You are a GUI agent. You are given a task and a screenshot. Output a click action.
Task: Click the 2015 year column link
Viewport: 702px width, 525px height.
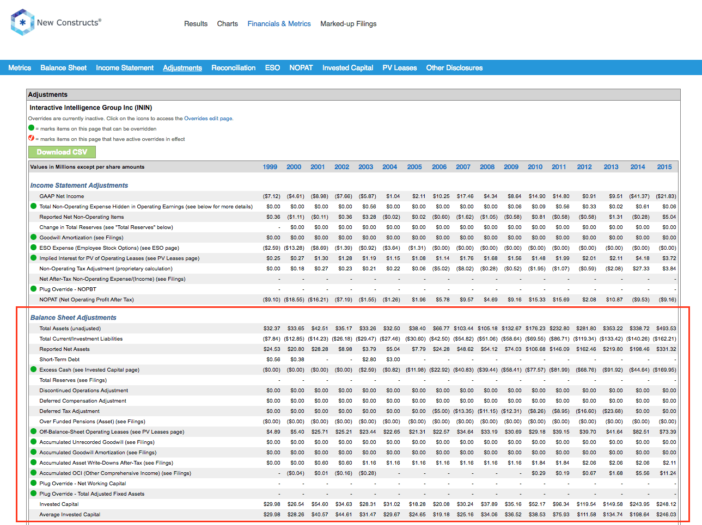pyautogui.click(x=664, y=167)
